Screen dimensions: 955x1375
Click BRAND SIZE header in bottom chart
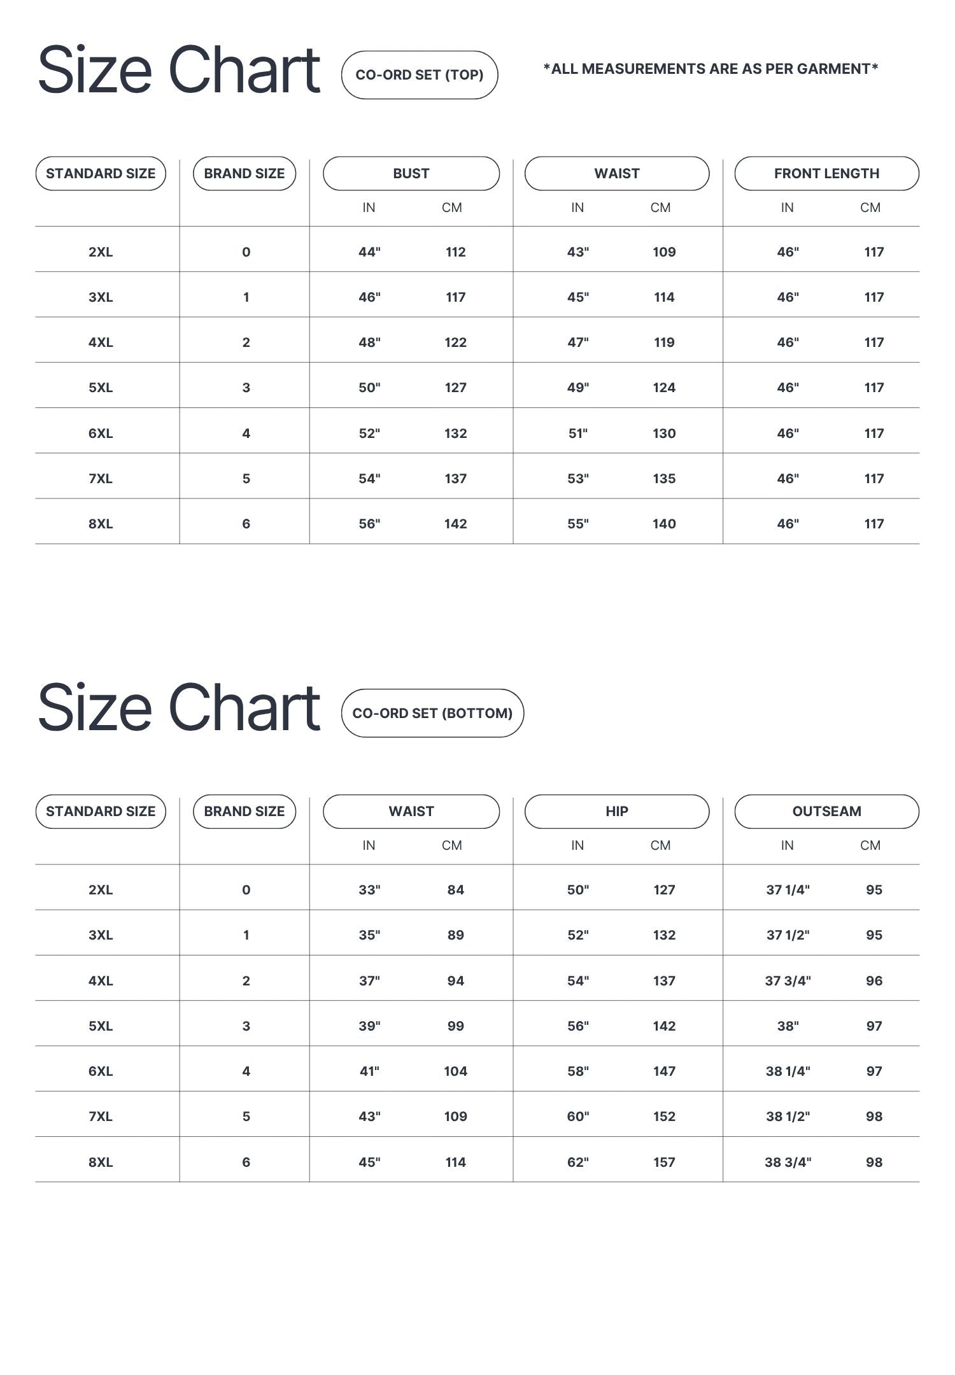coord(244,812)
